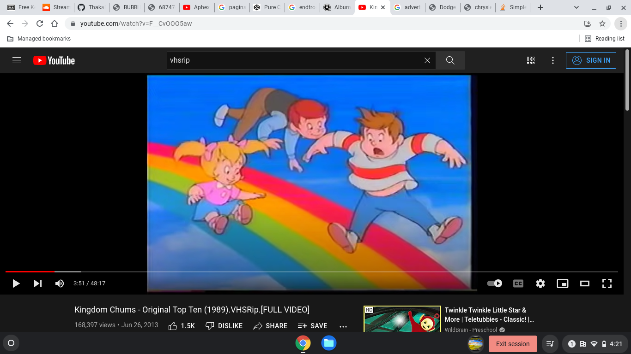This screenshot has height=354, width=631.
Task: Click the DISLIKE button
Action: click(224, 326)
